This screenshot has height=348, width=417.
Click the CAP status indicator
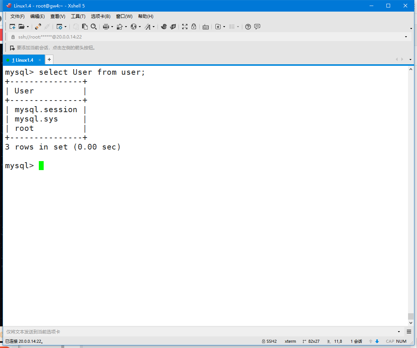click(390, 341)
